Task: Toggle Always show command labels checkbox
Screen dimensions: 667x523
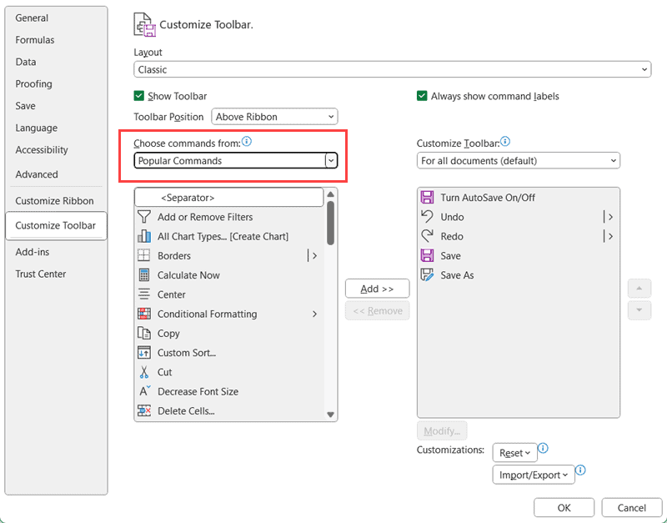Action: (422, 96)
